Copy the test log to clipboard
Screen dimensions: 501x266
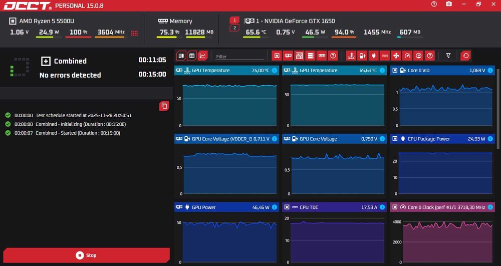point(164,106)
